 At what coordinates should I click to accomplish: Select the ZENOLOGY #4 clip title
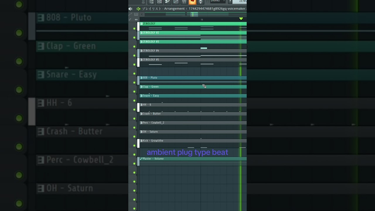point(151,51)
